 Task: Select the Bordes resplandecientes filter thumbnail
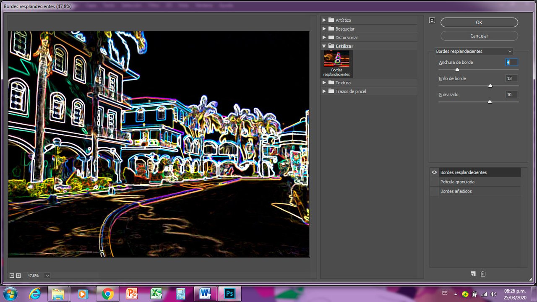coord(337,64)
